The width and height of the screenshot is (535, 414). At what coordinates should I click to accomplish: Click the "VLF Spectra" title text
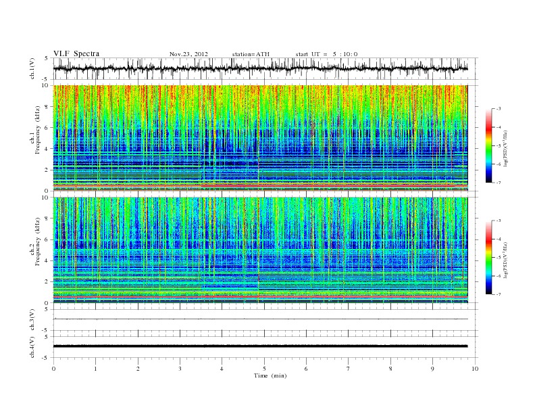click(x=76, y=53)
